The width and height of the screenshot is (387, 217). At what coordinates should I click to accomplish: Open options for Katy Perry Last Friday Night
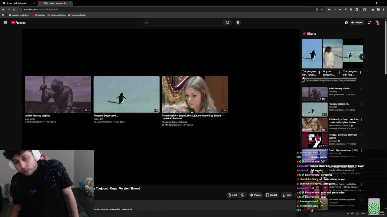point(362,184)
